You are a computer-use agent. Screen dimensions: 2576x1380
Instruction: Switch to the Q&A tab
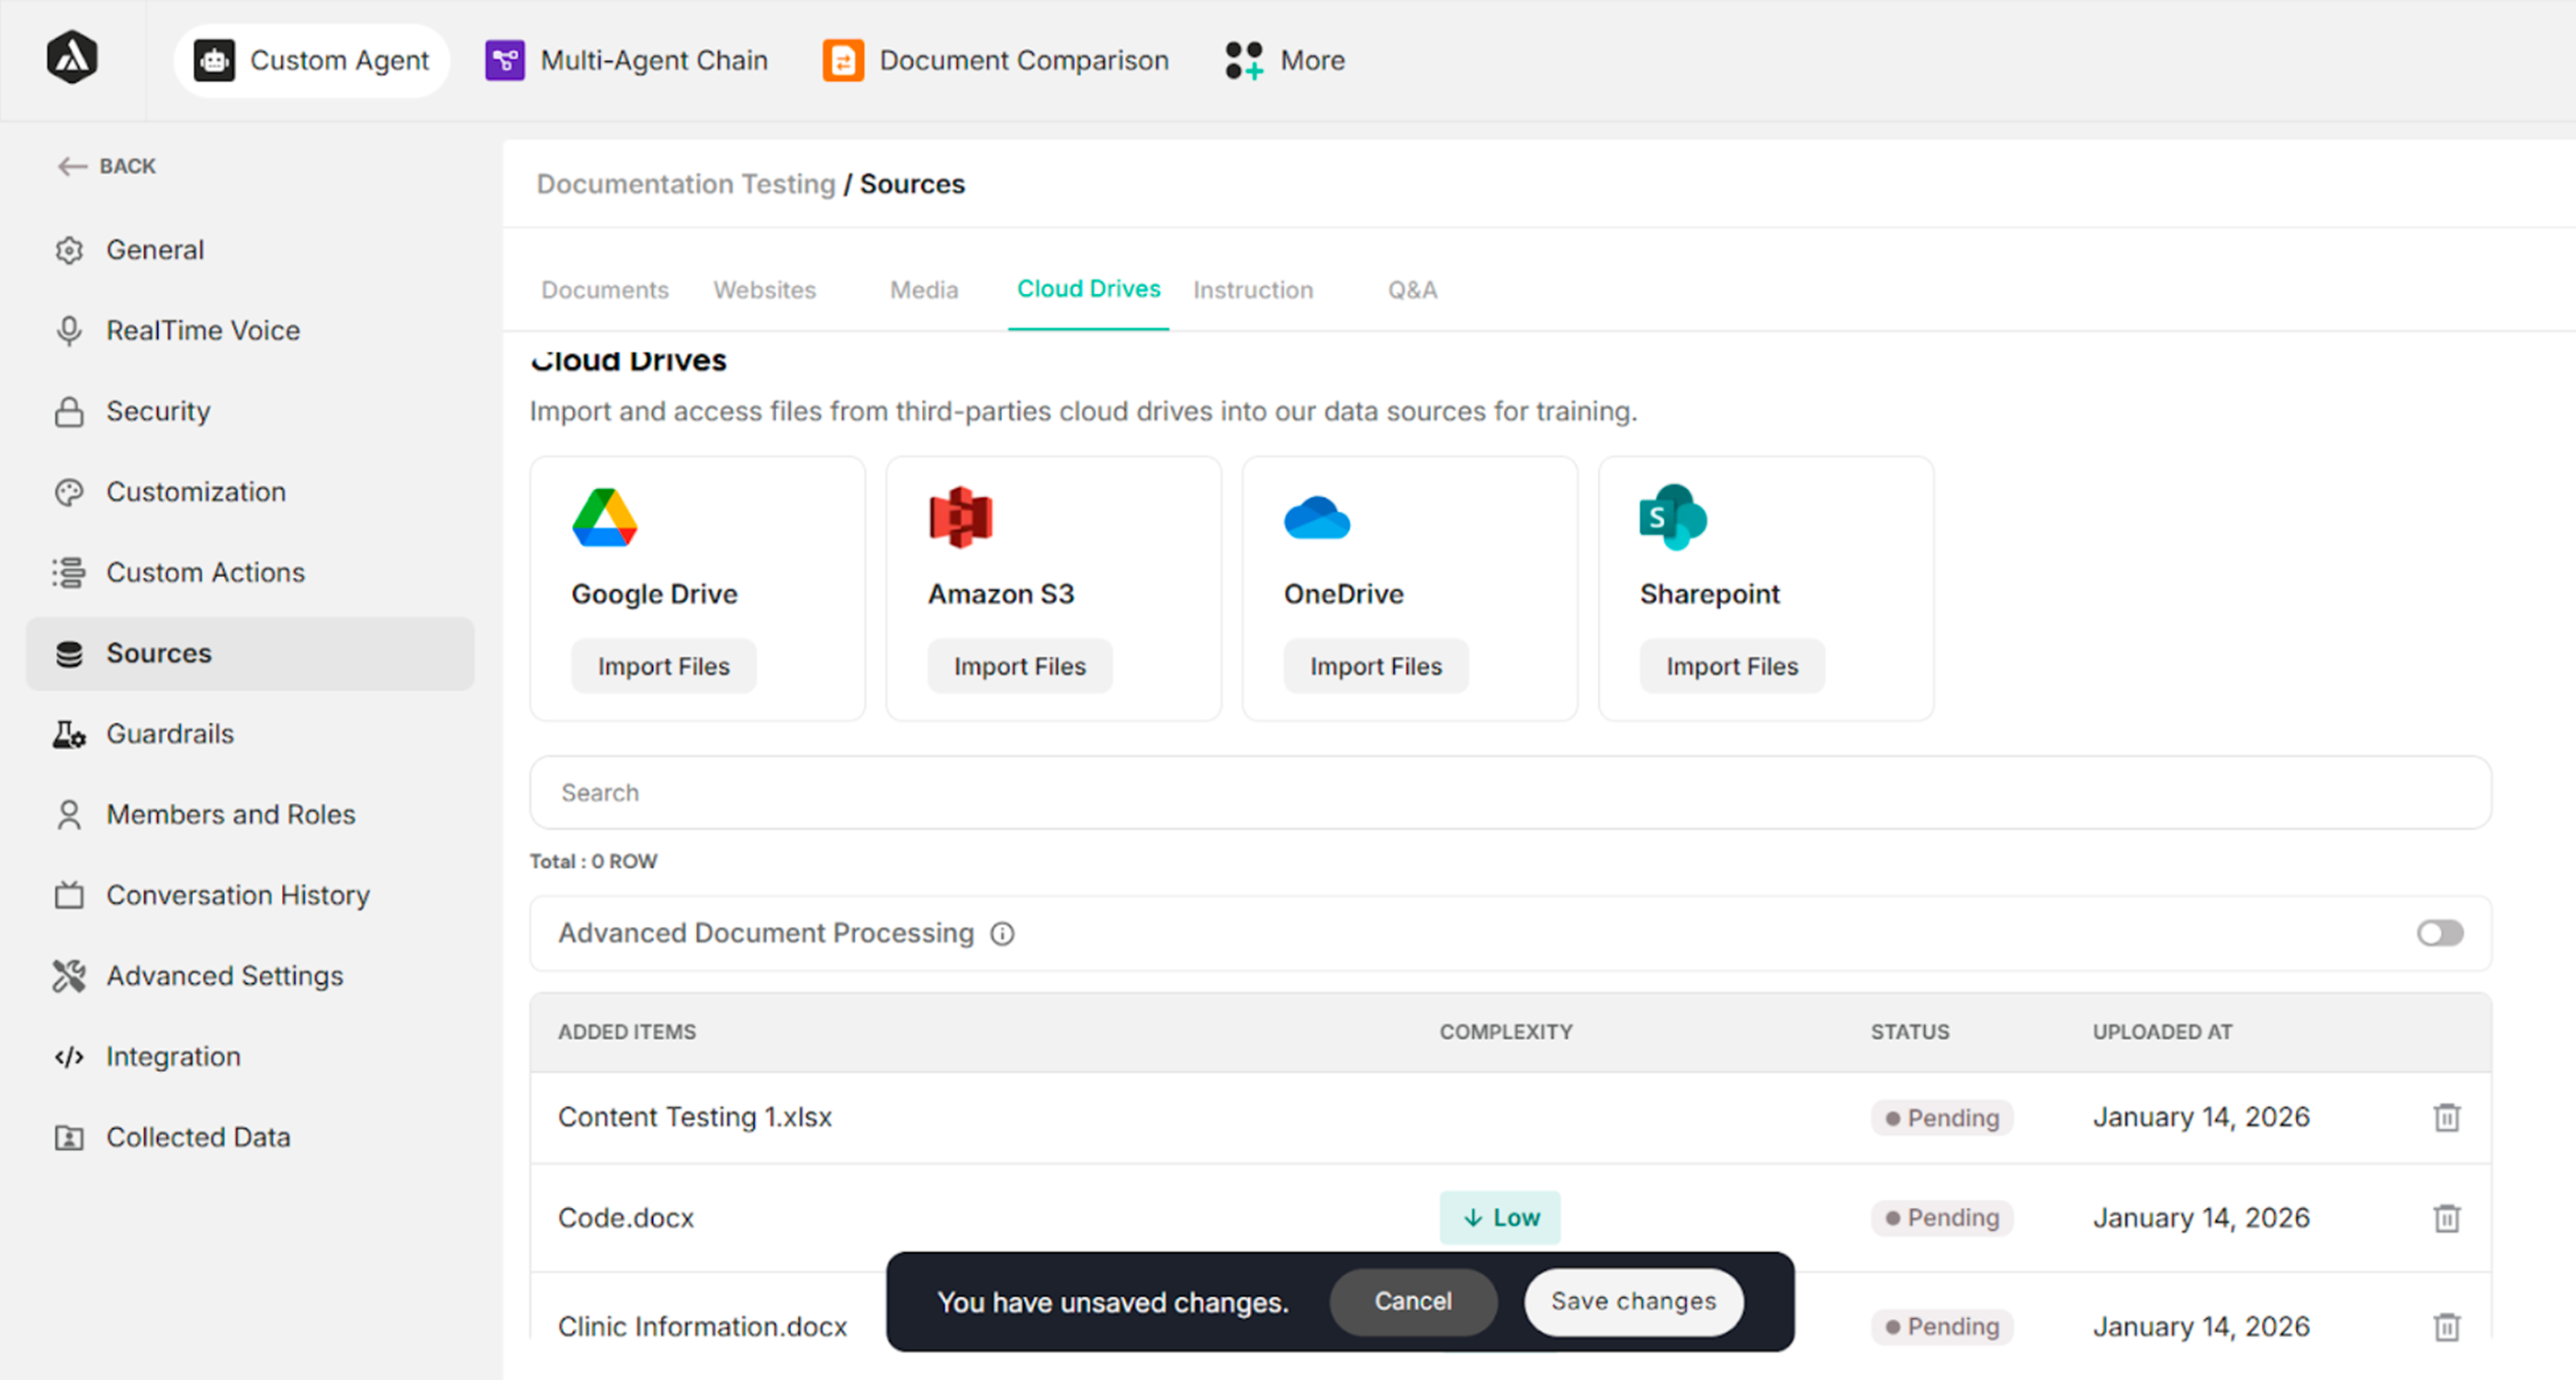coord(1412,290)
